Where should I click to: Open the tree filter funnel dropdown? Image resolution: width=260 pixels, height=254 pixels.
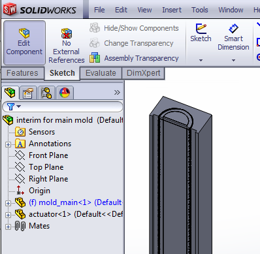tap(14, 106)
